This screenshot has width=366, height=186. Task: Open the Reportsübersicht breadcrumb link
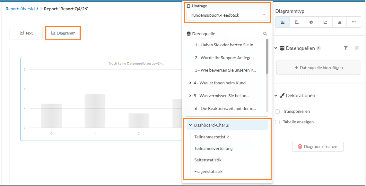[x=22, y=9]
